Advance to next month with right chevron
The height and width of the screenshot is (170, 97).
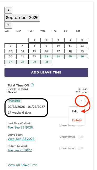[x=8, y=25]
